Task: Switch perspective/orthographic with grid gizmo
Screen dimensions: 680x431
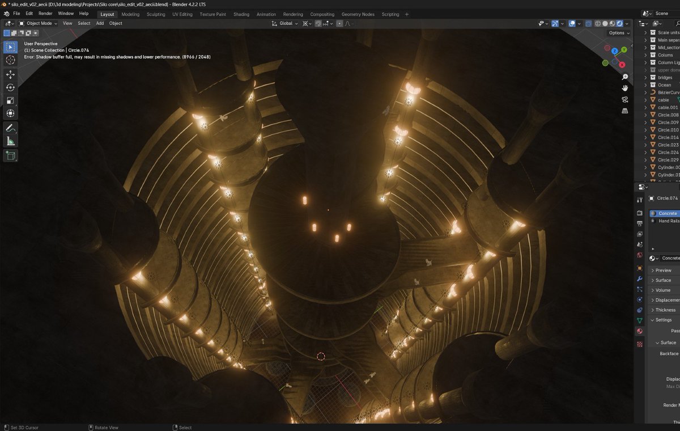Action: (x=625, y=111)
